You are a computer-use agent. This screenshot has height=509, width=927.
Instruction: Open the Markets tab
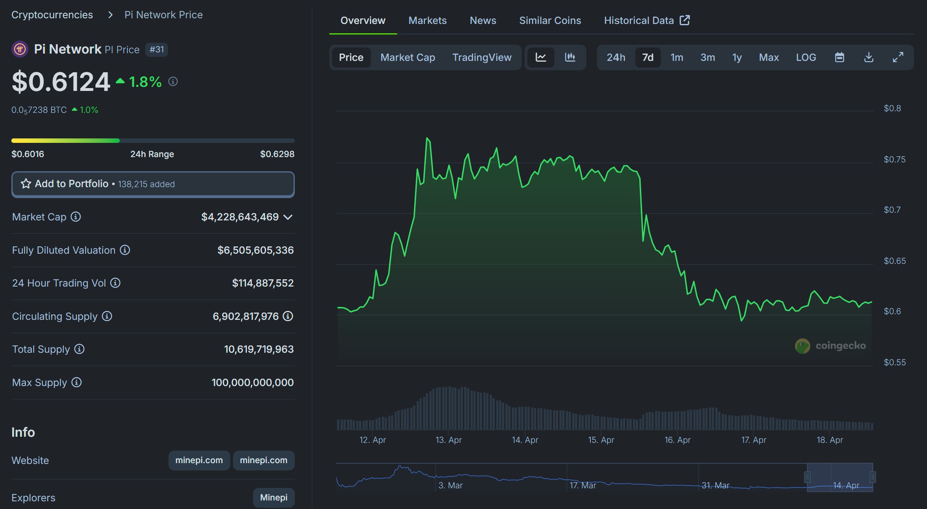coord(428,20)
